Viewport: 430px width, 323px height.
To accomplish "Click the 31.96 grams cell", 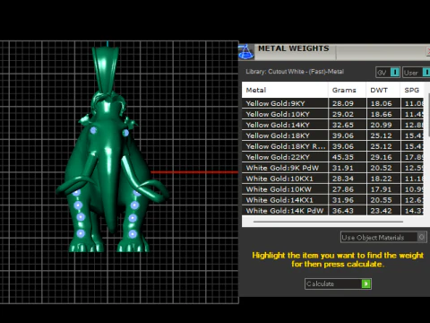I will [347, 200].
